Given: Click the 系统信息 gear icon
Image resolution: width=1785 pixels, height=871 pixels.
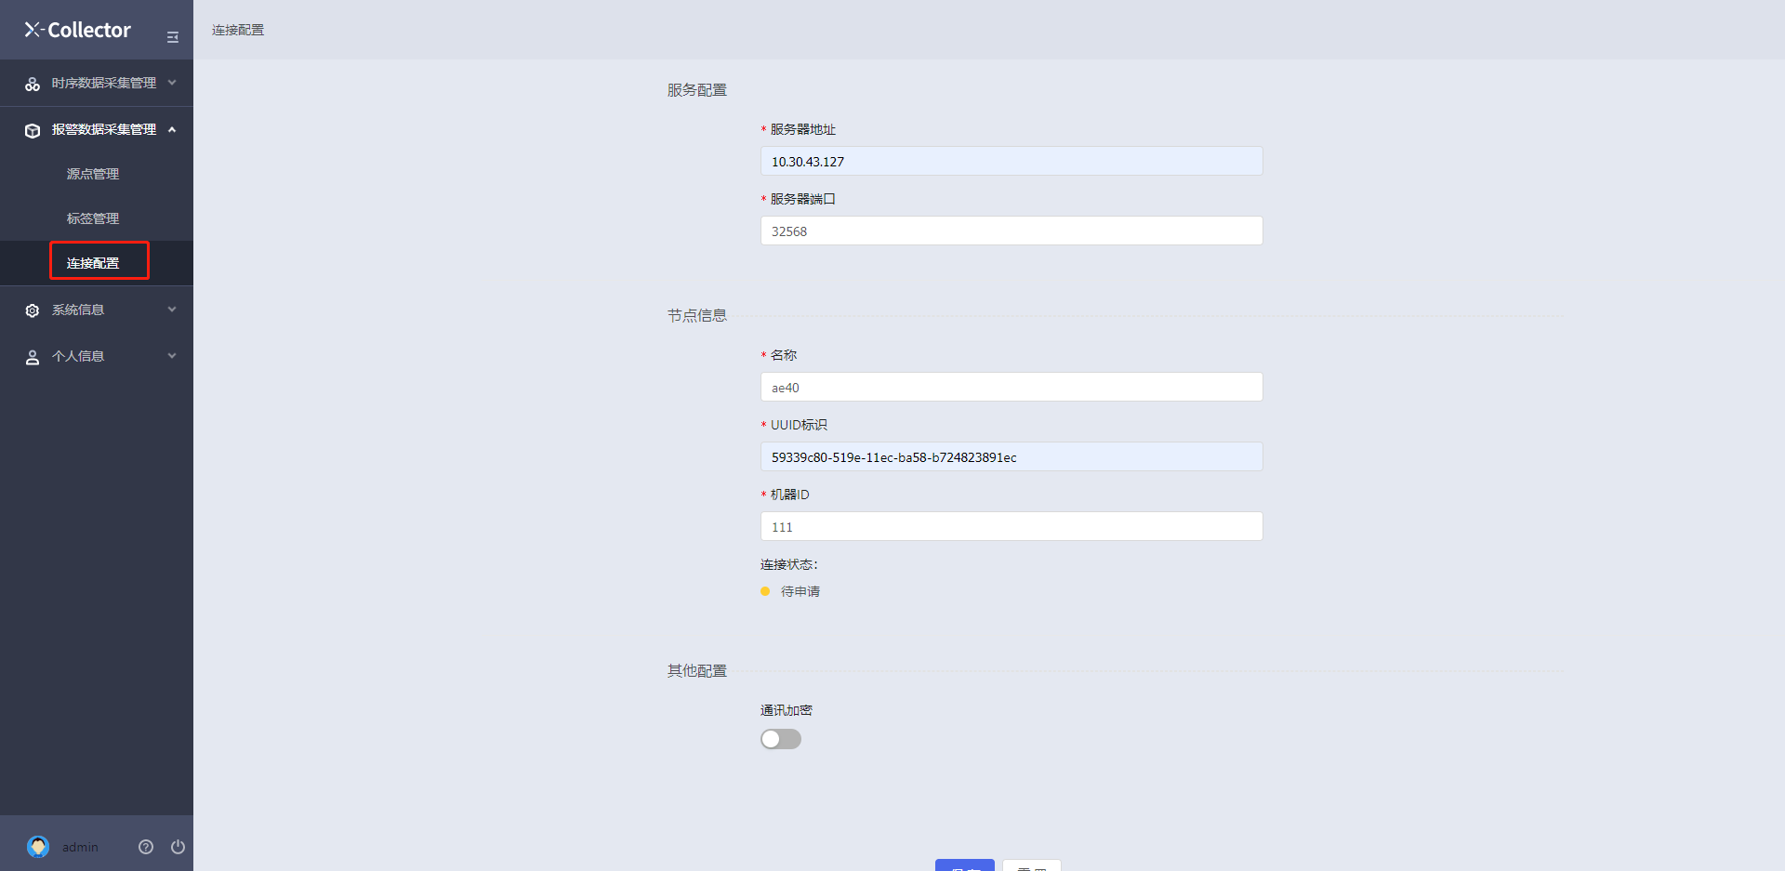Looking at the screenshot, I should [x=33, y=310].
